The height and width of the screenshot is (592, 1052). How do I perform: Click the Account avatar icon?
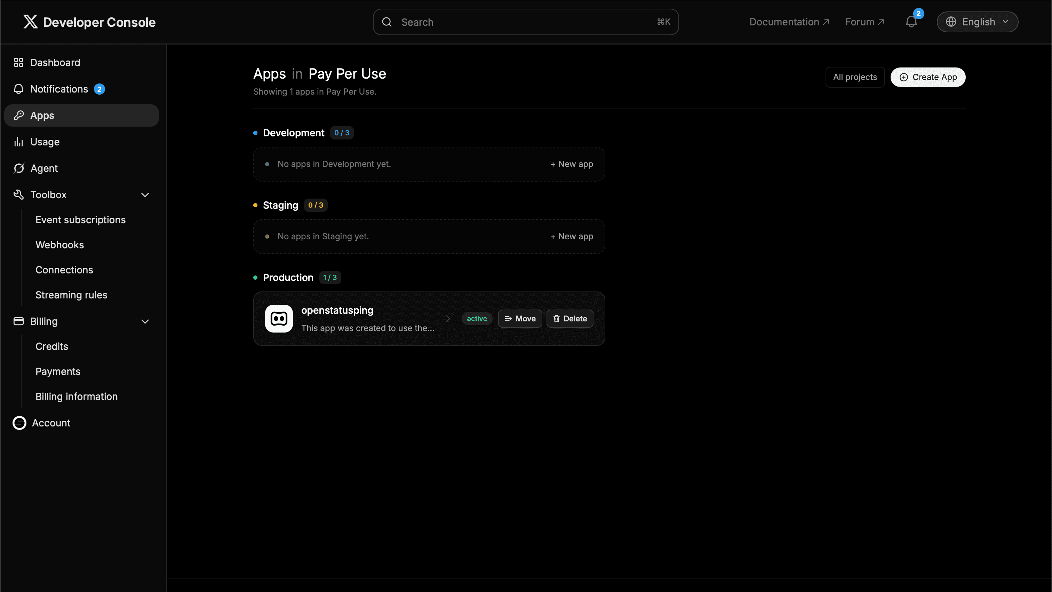19,423
